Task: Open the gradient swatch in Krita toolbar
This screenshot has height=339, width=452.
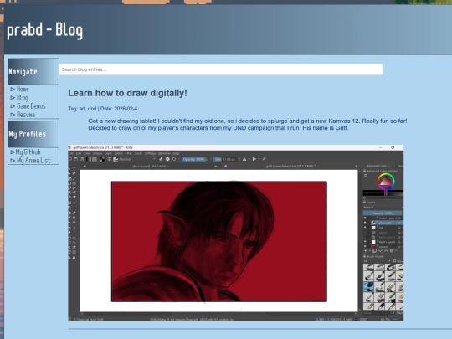Action: (x=89, y=159)
